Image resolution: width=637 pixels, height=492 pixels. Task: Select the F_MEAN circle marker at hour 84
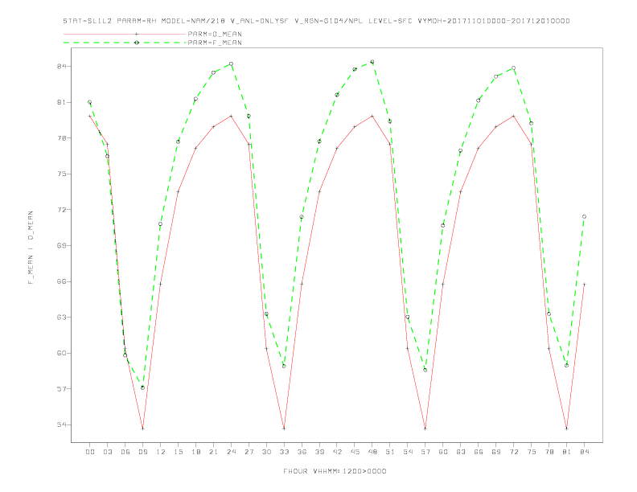pyautogui.click(x=584, y=216)
